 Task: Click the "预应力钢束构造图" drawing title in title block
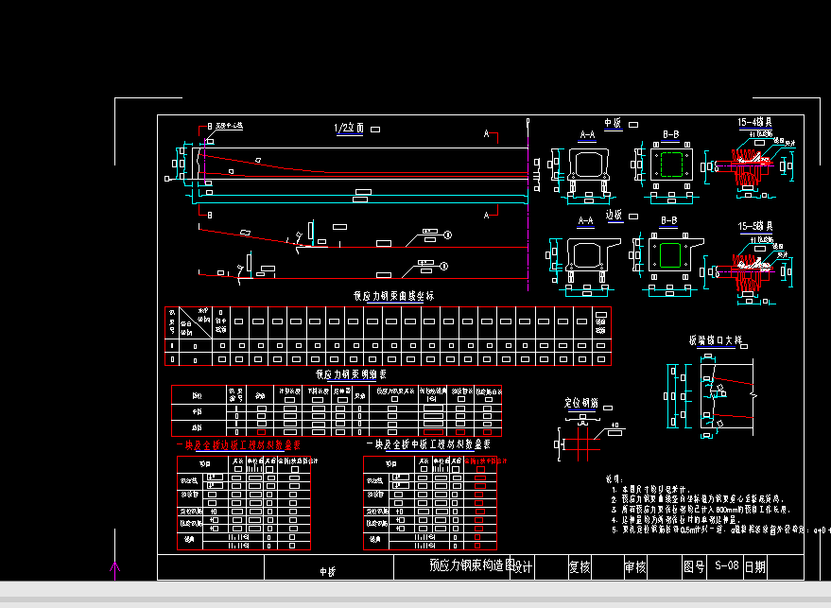tap(472, 565)
